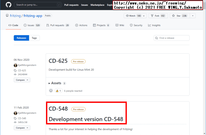
Task: Open the Compare dropdown for CD-625
Action: [22, 80]
